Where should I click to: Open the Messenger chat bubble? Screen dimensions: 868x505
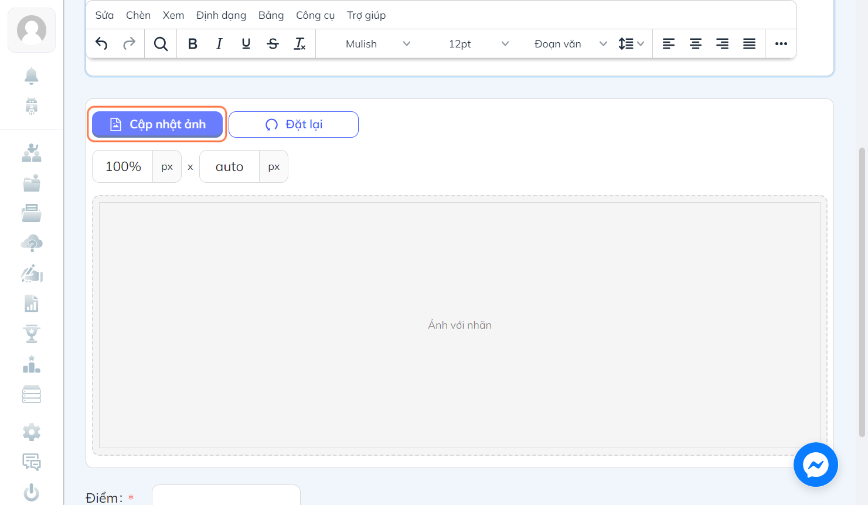coord(816,465)
